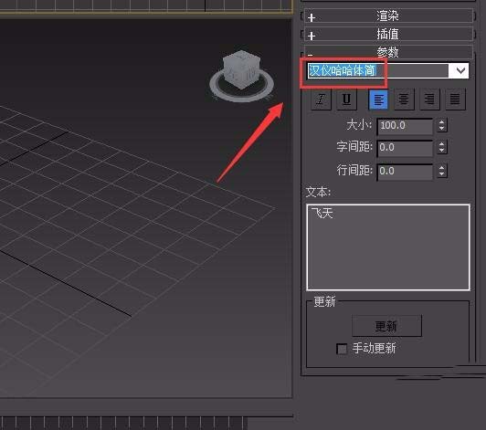Click the 更新 button
Screen dimensions: 486x430
point(386,326)
